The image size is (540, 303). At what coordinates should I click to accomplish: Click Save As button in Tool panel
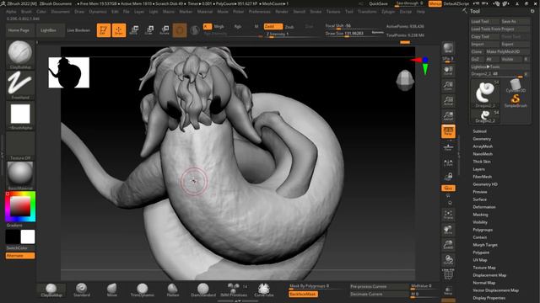[x=515, y=21]
